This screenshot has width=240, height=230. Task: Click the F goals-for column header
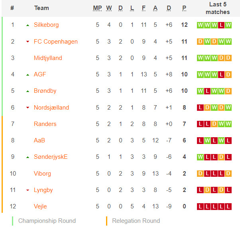[x=144, y=8]
